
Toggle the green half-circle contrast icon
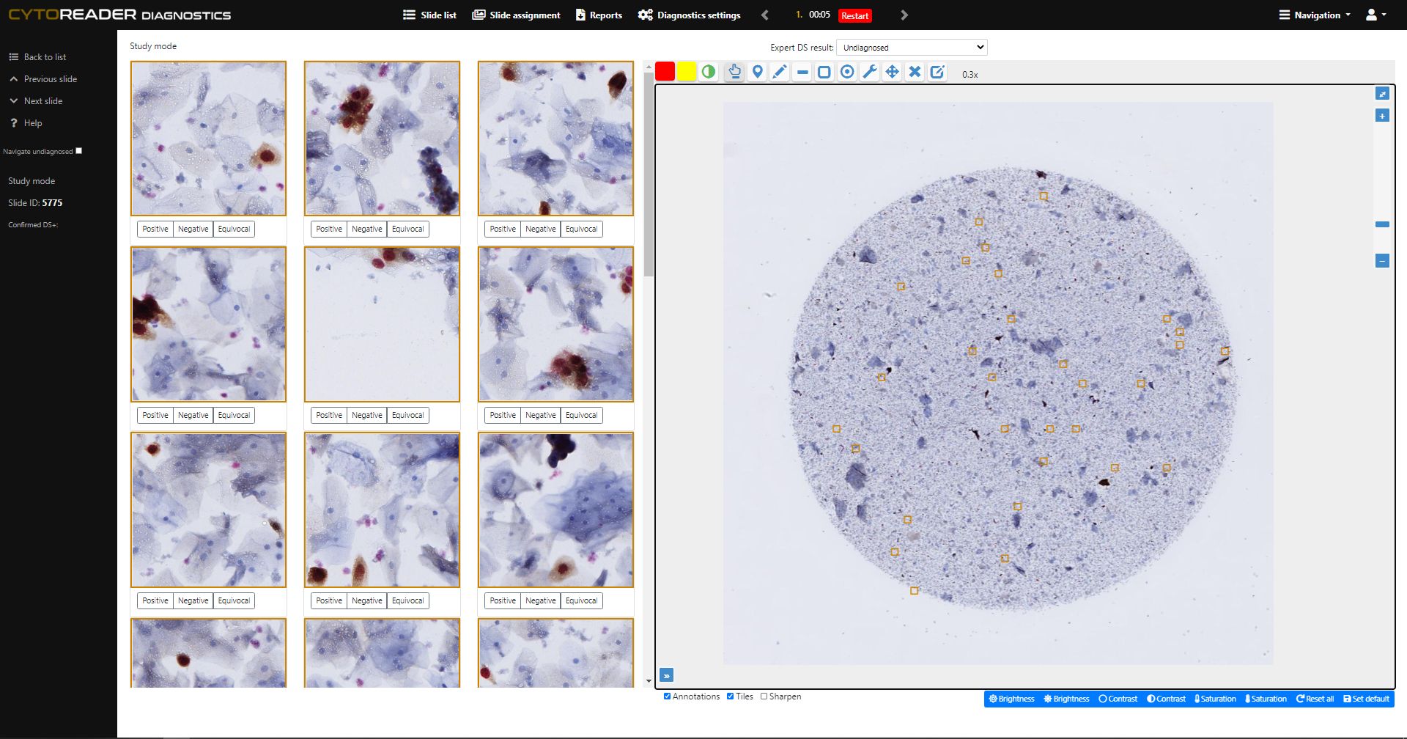709,72
